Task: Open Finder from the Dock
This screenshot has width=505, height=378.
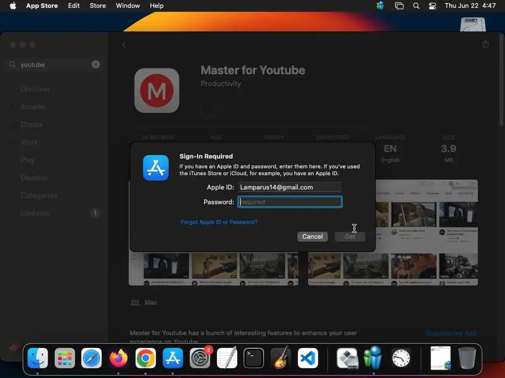Action: coord(37,358)
